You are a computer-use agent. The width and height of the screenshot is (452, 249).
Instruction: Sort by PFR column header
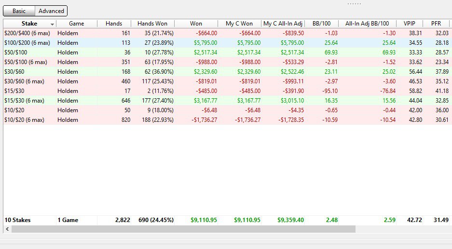tap(436, 24)
